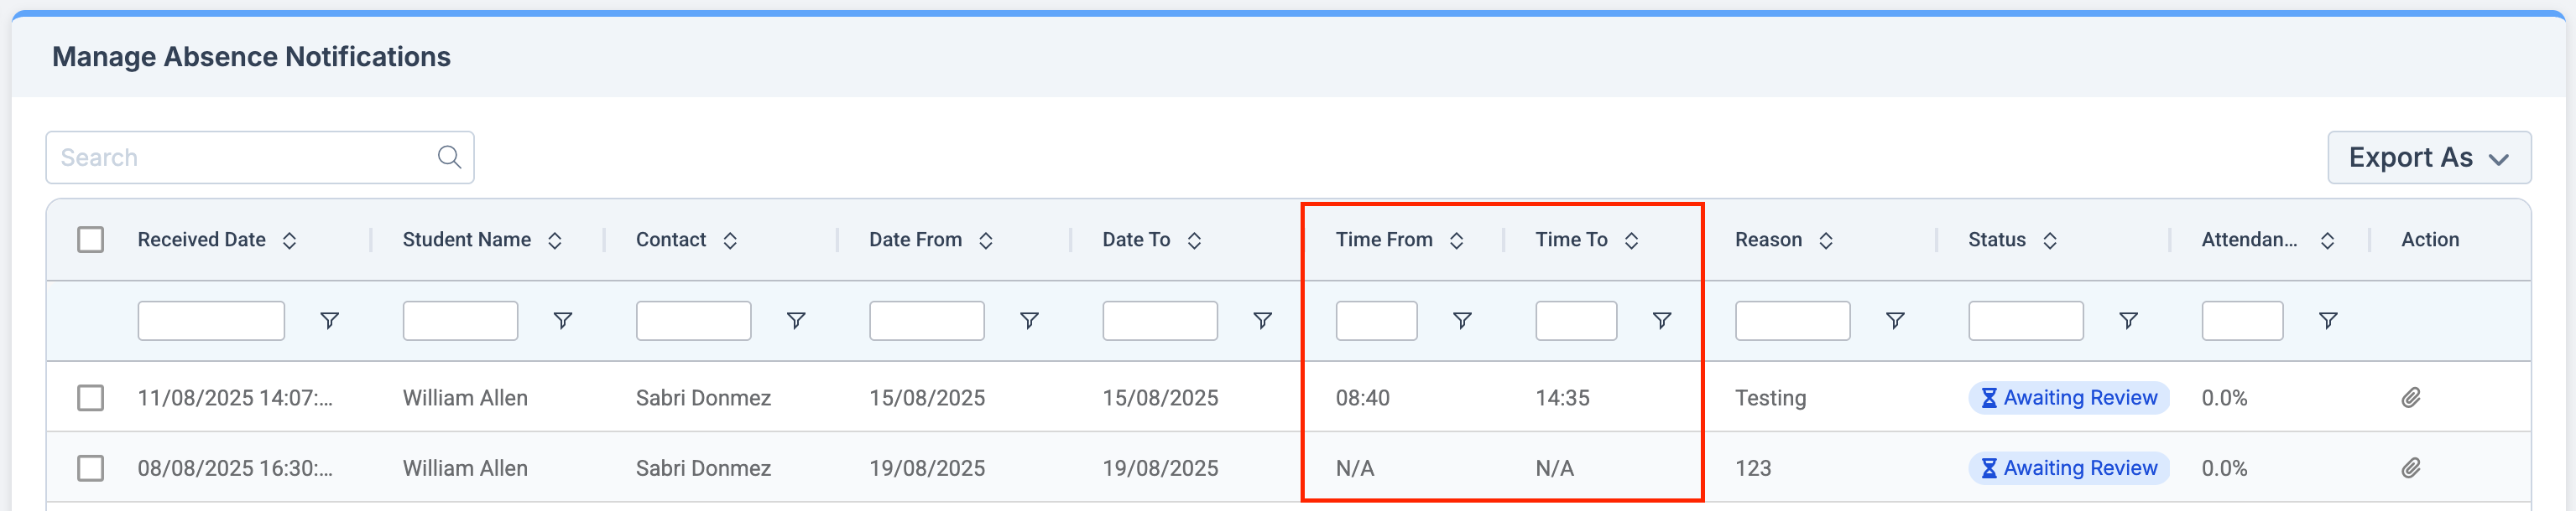
Task: Check the checkbox for the 08/08/2025 notification
Action: point(90,467)
